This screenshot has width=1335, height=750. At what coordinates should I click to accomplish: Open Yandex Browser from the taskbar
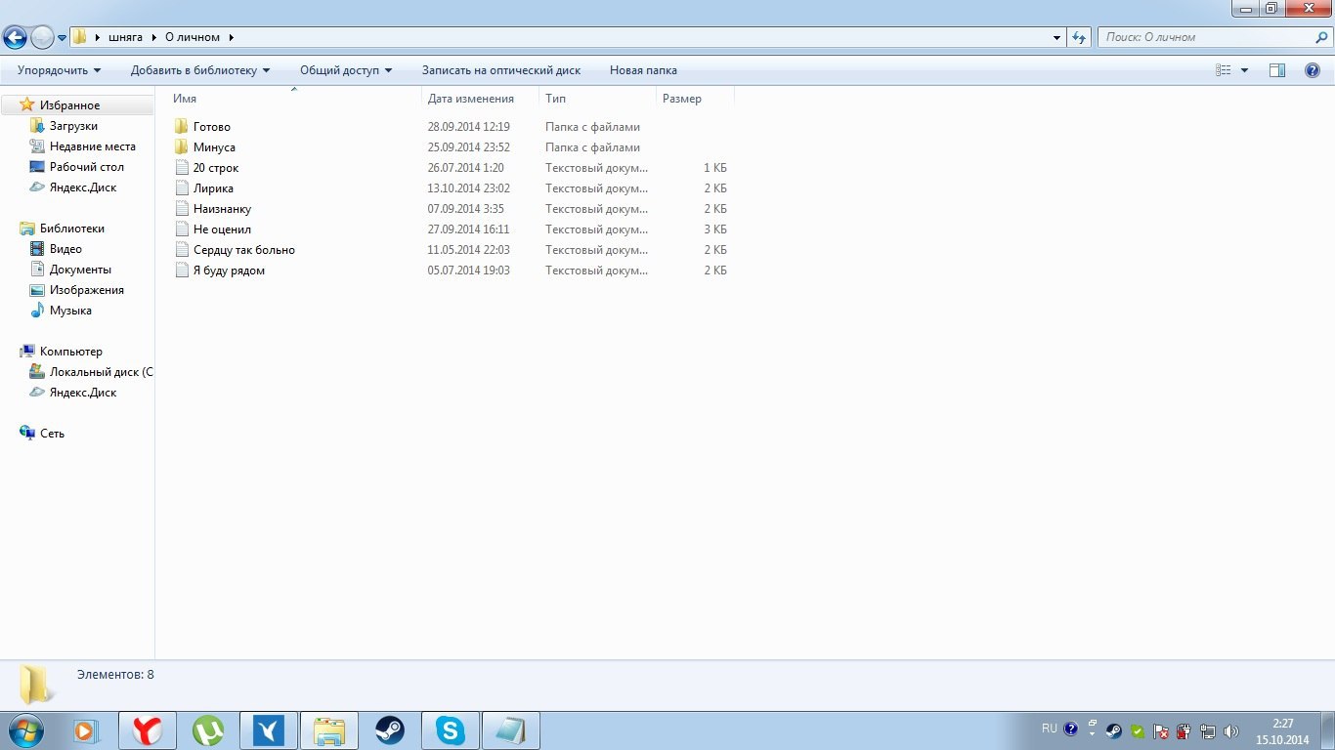click(x=148, y=730)
